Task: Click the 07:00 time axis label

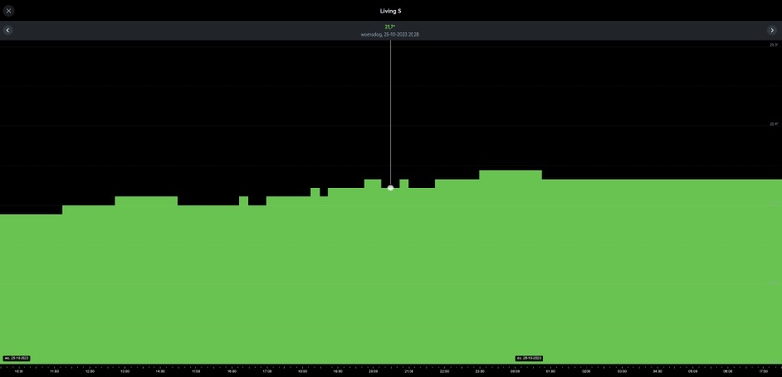Action: [x=763, y=371]
